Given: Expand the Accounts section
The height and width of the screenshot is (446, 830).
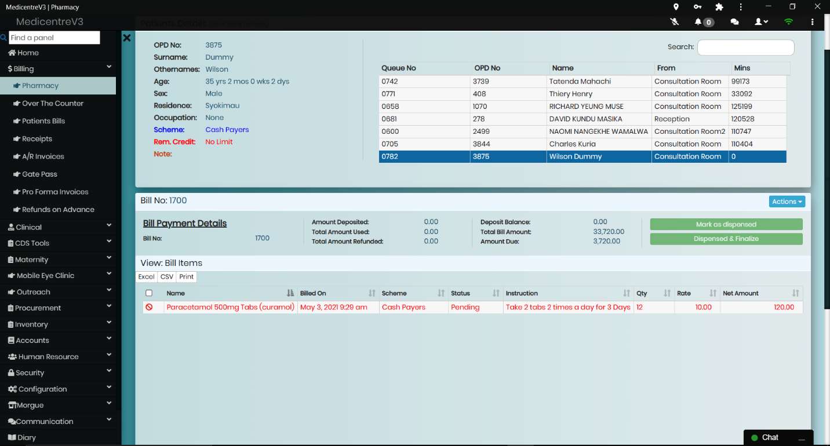Looking at the screenshot, I should (x=58, y=341).
